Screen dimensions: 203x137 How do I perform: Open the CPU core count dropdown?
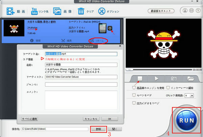coord(189,96)
